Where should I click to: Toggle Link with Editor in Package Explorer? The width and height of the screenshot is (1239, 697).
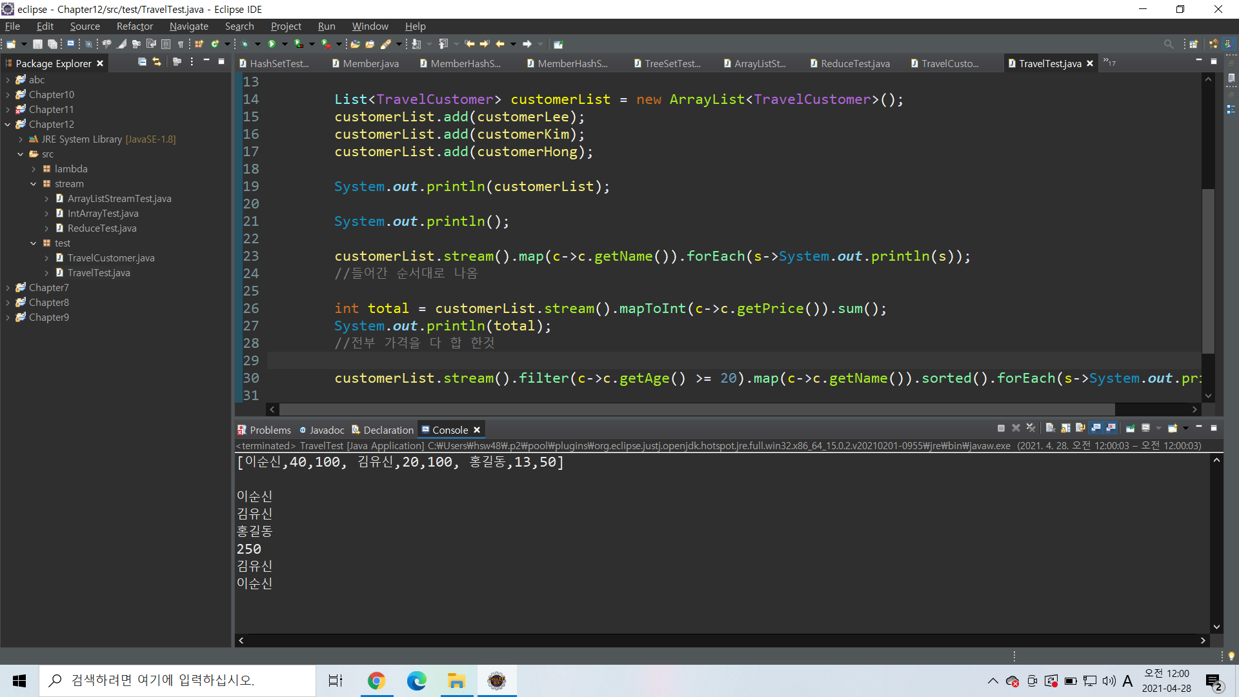click(x=157, y=62)
